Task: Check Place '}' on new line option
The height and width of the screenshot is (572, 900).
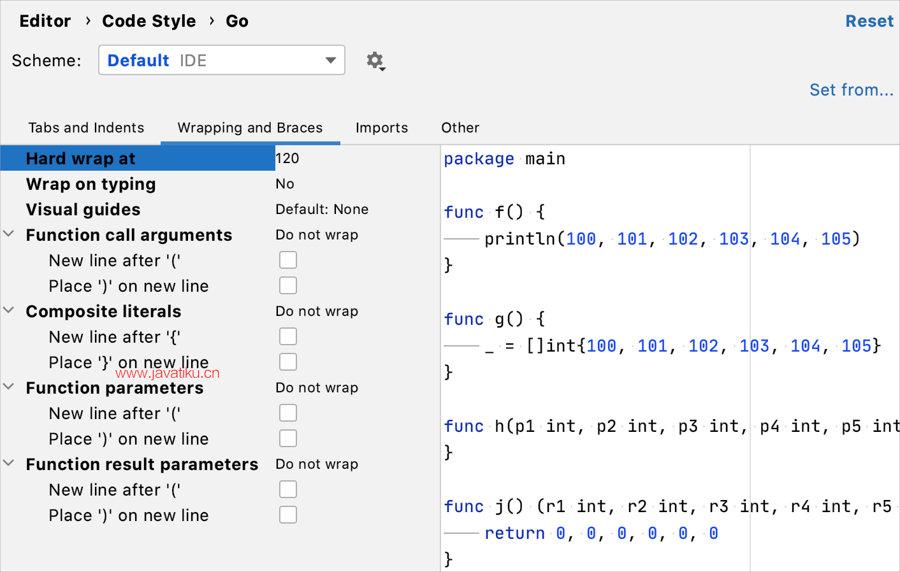Action: pos(288,362)
